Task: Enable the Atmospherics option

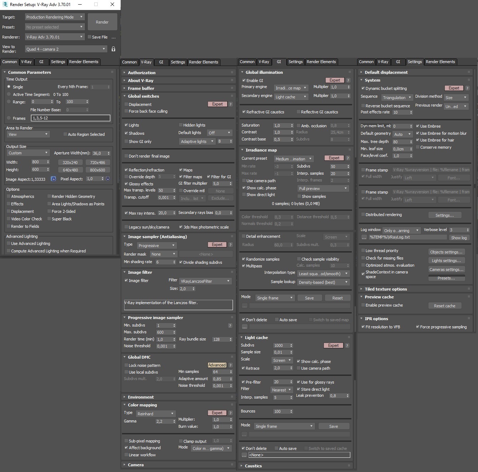Action: tap(9, 196)
